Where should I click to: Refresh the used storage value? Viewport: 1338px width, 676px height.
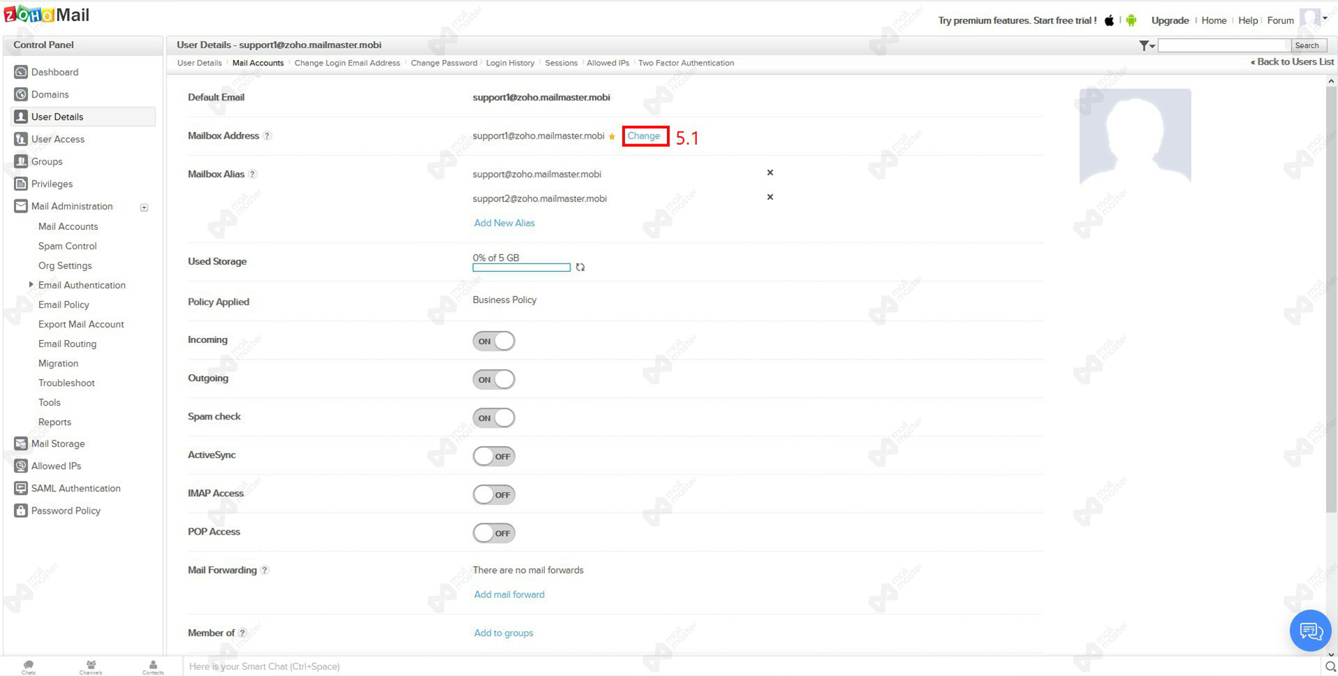pyautogui.click(x=580, y=267)
